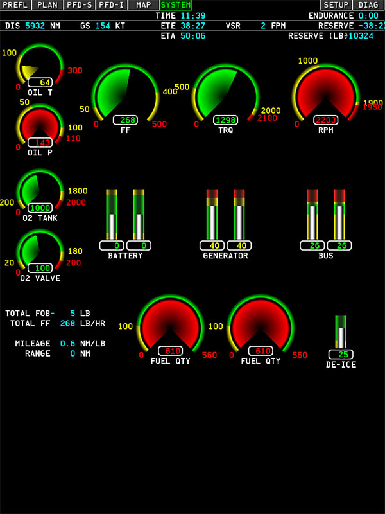The width and height of the screenshot is (385, 514).
Task: Click the left BATTERY value box
Action: (x=112, y=245)
